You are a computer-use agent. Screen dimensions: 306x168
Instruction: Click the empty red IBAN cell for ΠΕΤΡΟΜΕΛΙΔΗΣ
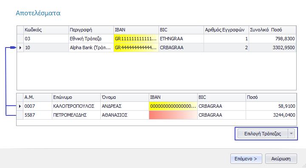coord(173,115)
